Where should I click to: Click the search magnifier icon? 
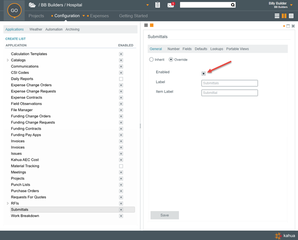233,5
